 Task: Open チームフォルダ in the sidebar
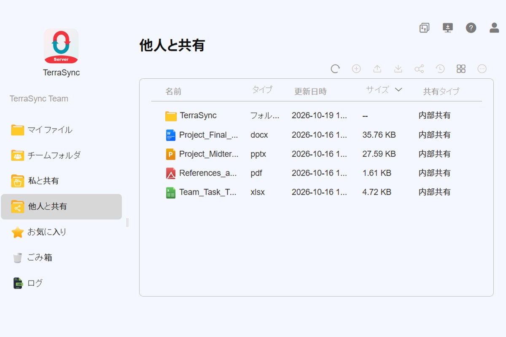(x=62, y=155)
